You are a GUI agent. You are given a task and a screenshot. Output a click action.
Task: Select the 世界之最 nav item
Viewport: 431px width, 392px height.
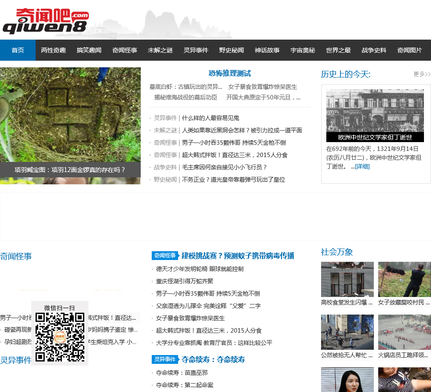click(338, 50)
